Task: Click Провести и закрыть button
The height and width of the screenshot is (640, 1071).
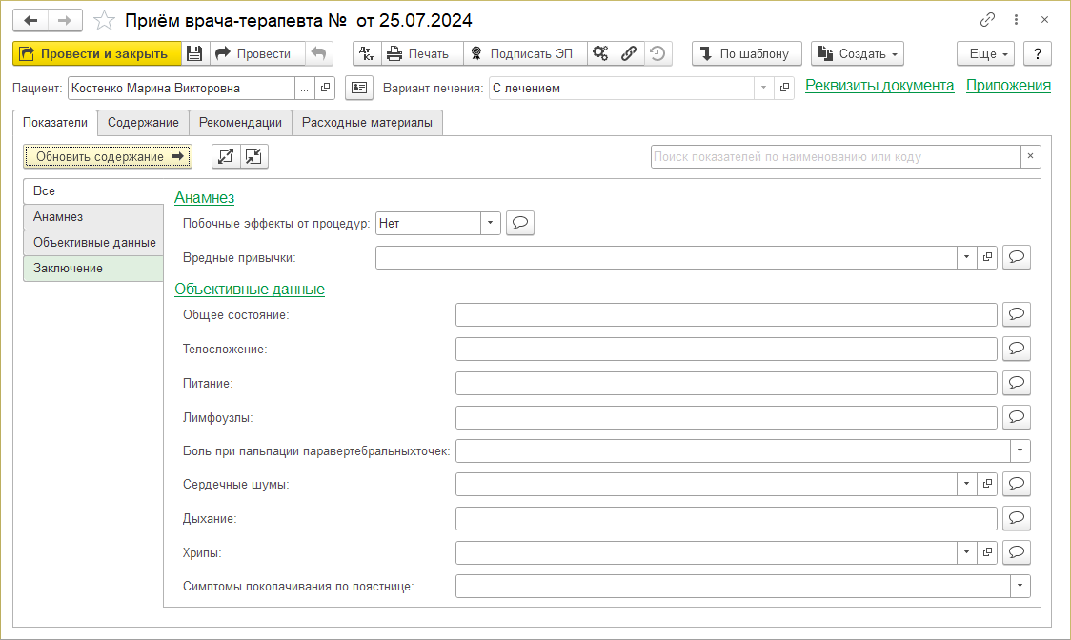Action: coord(97,53)
